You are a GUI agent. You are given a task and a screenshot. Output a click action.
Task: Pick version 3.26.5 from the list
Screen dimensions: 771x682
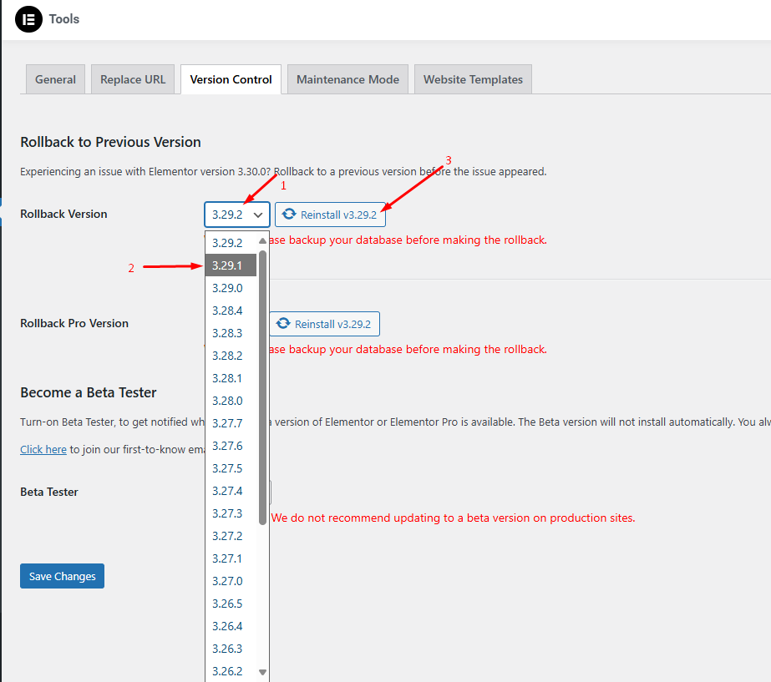click(231, 604)
